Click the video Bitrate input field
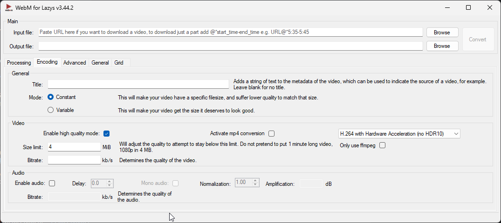This screenshot has width=501, height=223. (74, 160)
